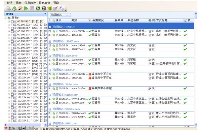Click the main list scroll down arrow

click(x=196, y=125)
